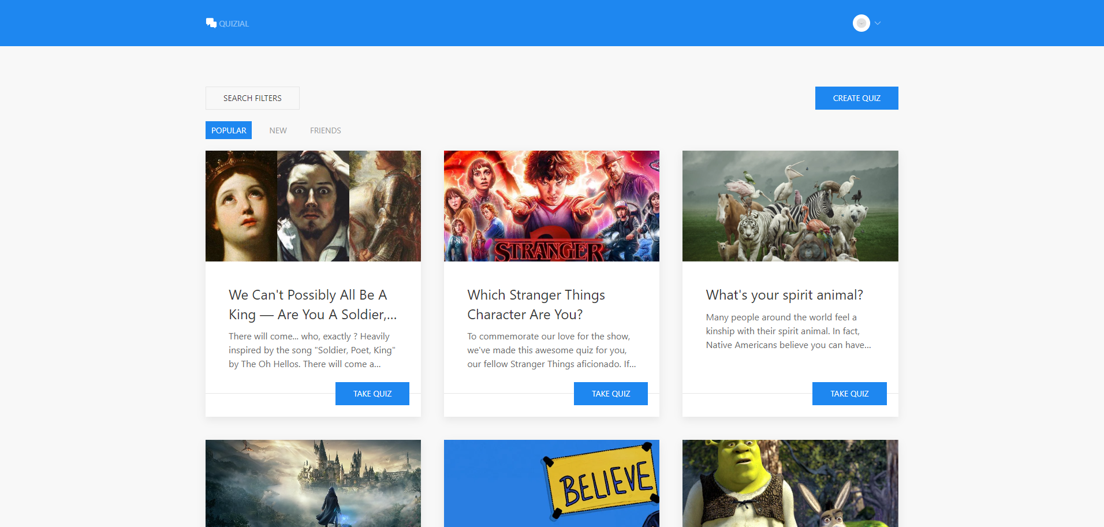
Task: Expand the user menu chevron
Action: [x=878, y=23]
